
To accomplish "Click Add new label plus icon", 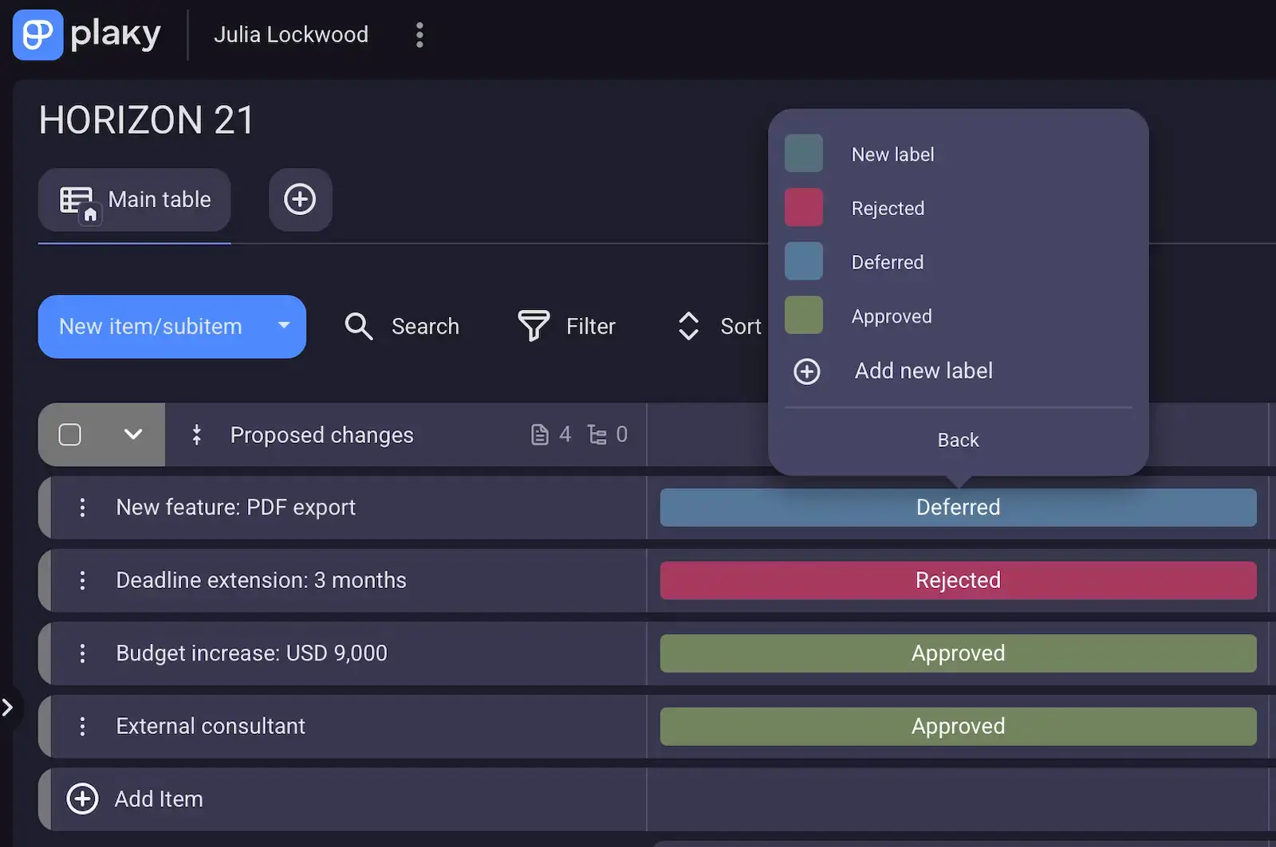I will (x=807, y=371).
